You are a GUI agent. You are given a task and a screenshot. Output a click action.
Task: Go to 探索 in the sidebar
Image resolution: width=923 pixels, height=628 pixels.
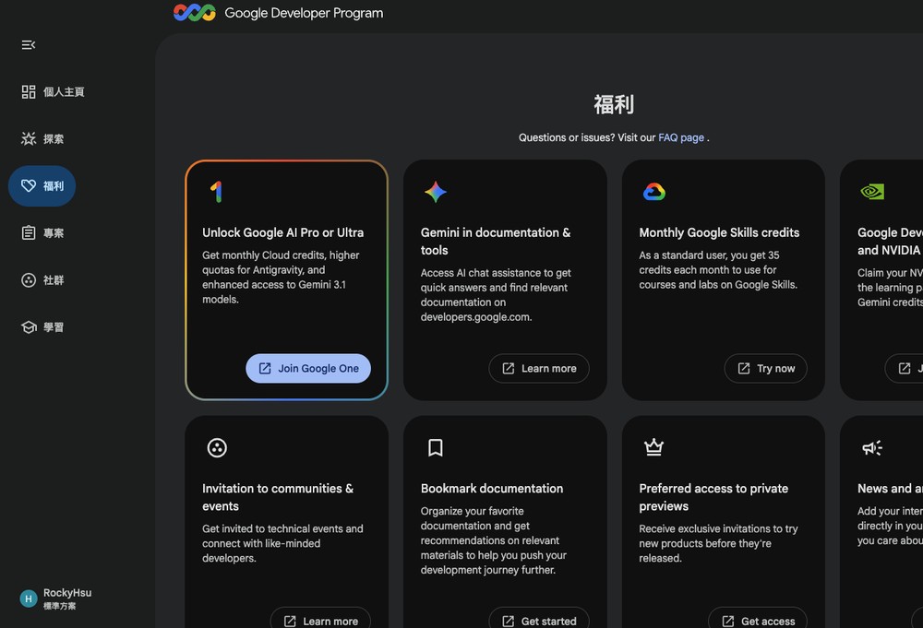tap(42, 138)
